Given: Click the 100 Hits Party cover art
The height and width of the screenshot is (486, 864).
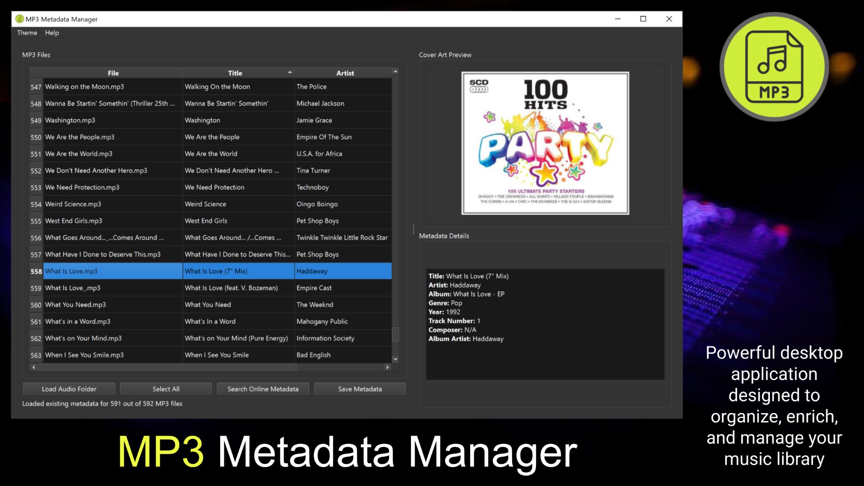Looking at the screenshot, I should click(x=545, y=143).
